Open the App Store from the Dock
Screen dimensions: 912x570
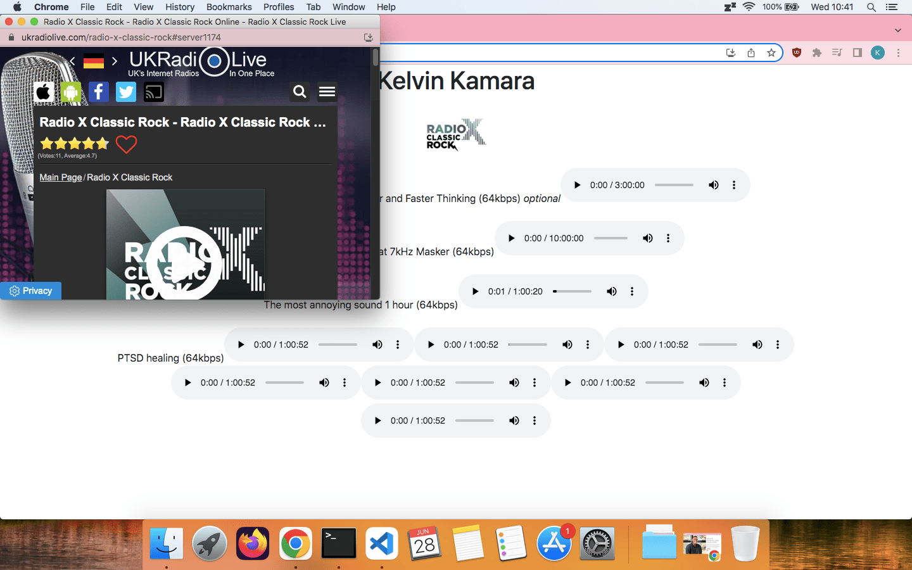554,543
